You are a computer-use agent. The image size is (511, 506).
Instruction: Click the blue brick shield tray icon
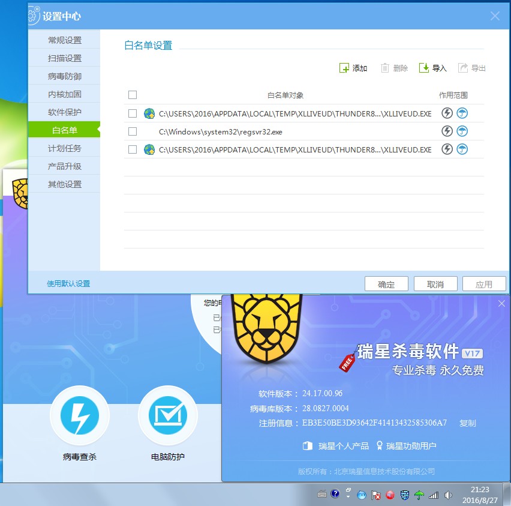(x=405, y=495)
